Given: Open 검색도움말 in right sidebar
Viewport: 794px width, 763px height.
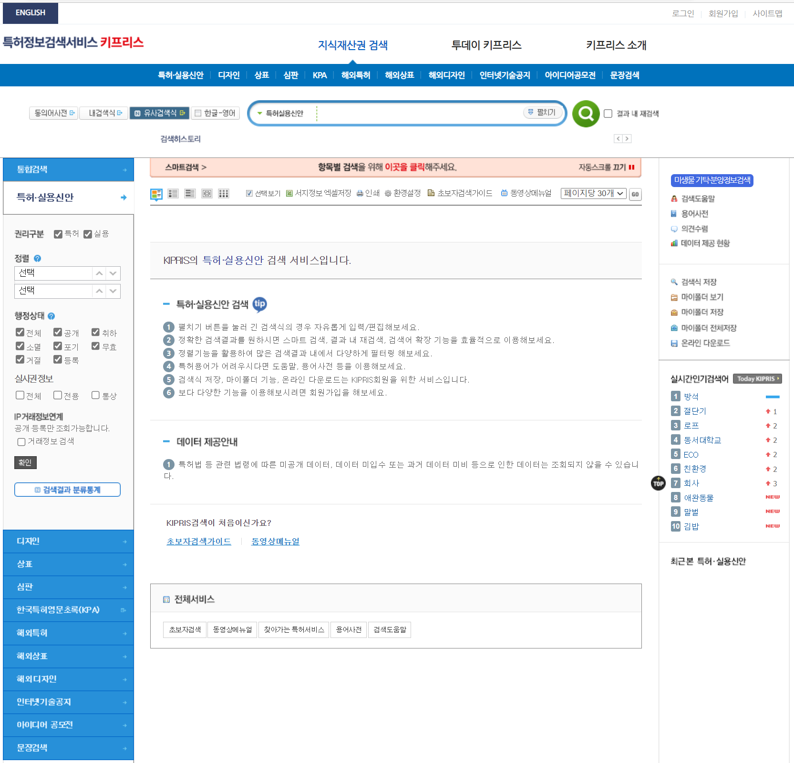Looking at the screenshot, I should click(x=698, y=199).
